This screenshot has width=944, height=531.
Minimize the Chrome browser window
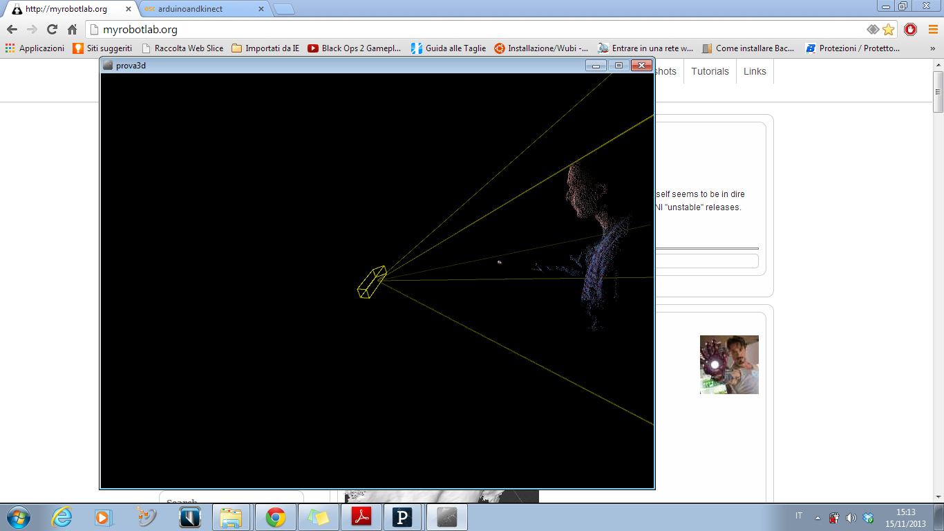(x=887, y=6)
